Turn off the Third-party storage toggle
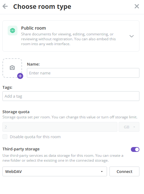This screenshot has height=194, width=144. coord(135,149)
